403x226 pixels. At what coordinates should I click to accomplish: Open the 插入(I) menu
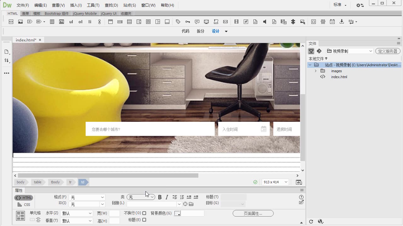[x=76, y=5]
